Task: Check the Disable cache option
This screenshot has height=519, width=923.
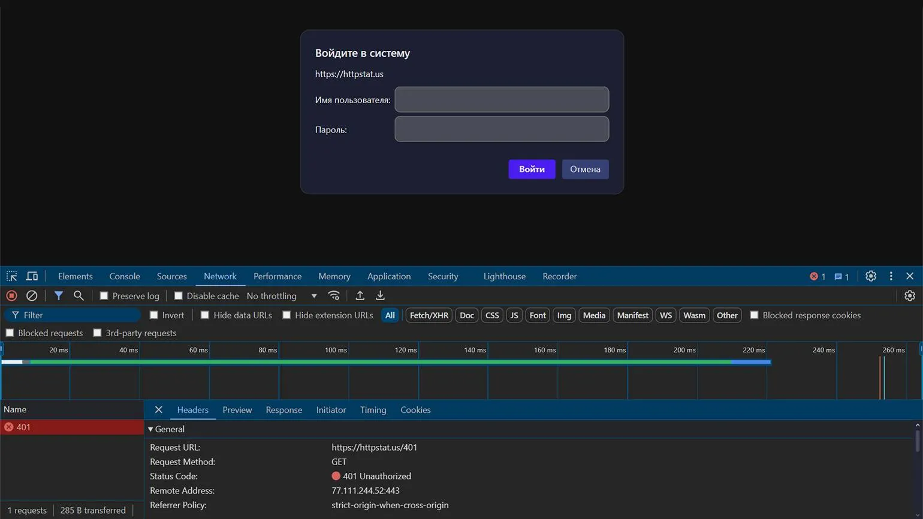Action: [178, 296]
